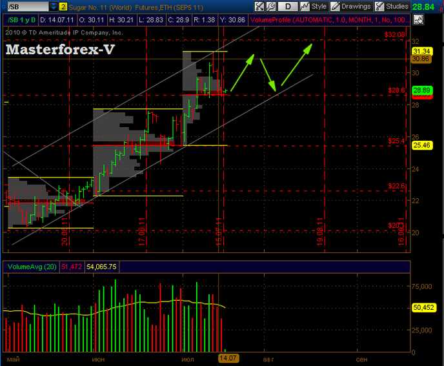The width and height of the screenshot is (444, 366).
Task: Click the yellow 50,452 volume axis label
Action: pos(423,308)
